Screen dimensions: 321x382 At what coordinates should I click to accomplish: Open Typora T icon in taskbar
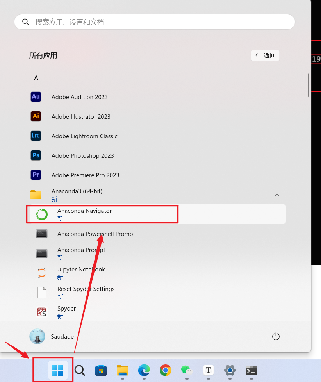(208, 370)
